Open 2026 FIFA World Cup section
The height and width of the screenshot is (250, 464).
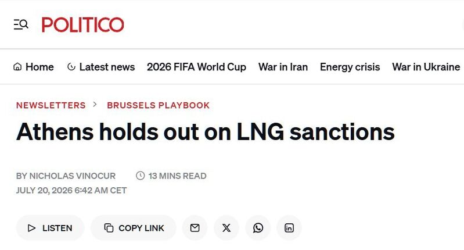click(196, 67)
